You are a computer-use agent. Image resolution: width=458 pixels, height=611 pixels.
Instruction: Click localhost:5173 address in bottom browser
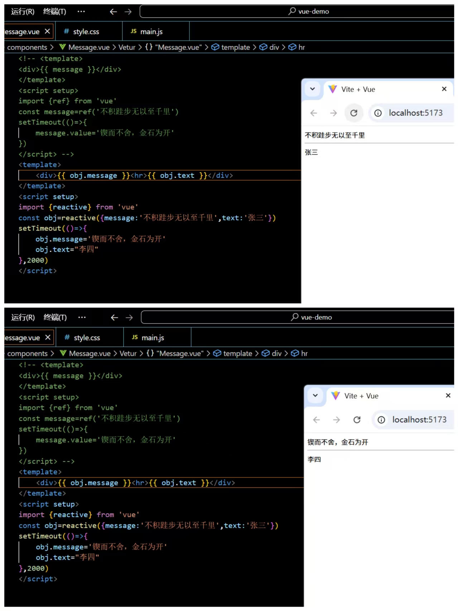[419, 420]
